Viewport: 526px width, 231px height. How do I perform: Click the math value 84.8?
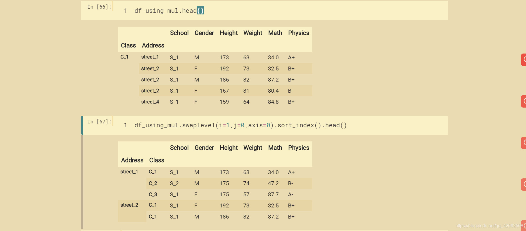[x=273, y=102]
